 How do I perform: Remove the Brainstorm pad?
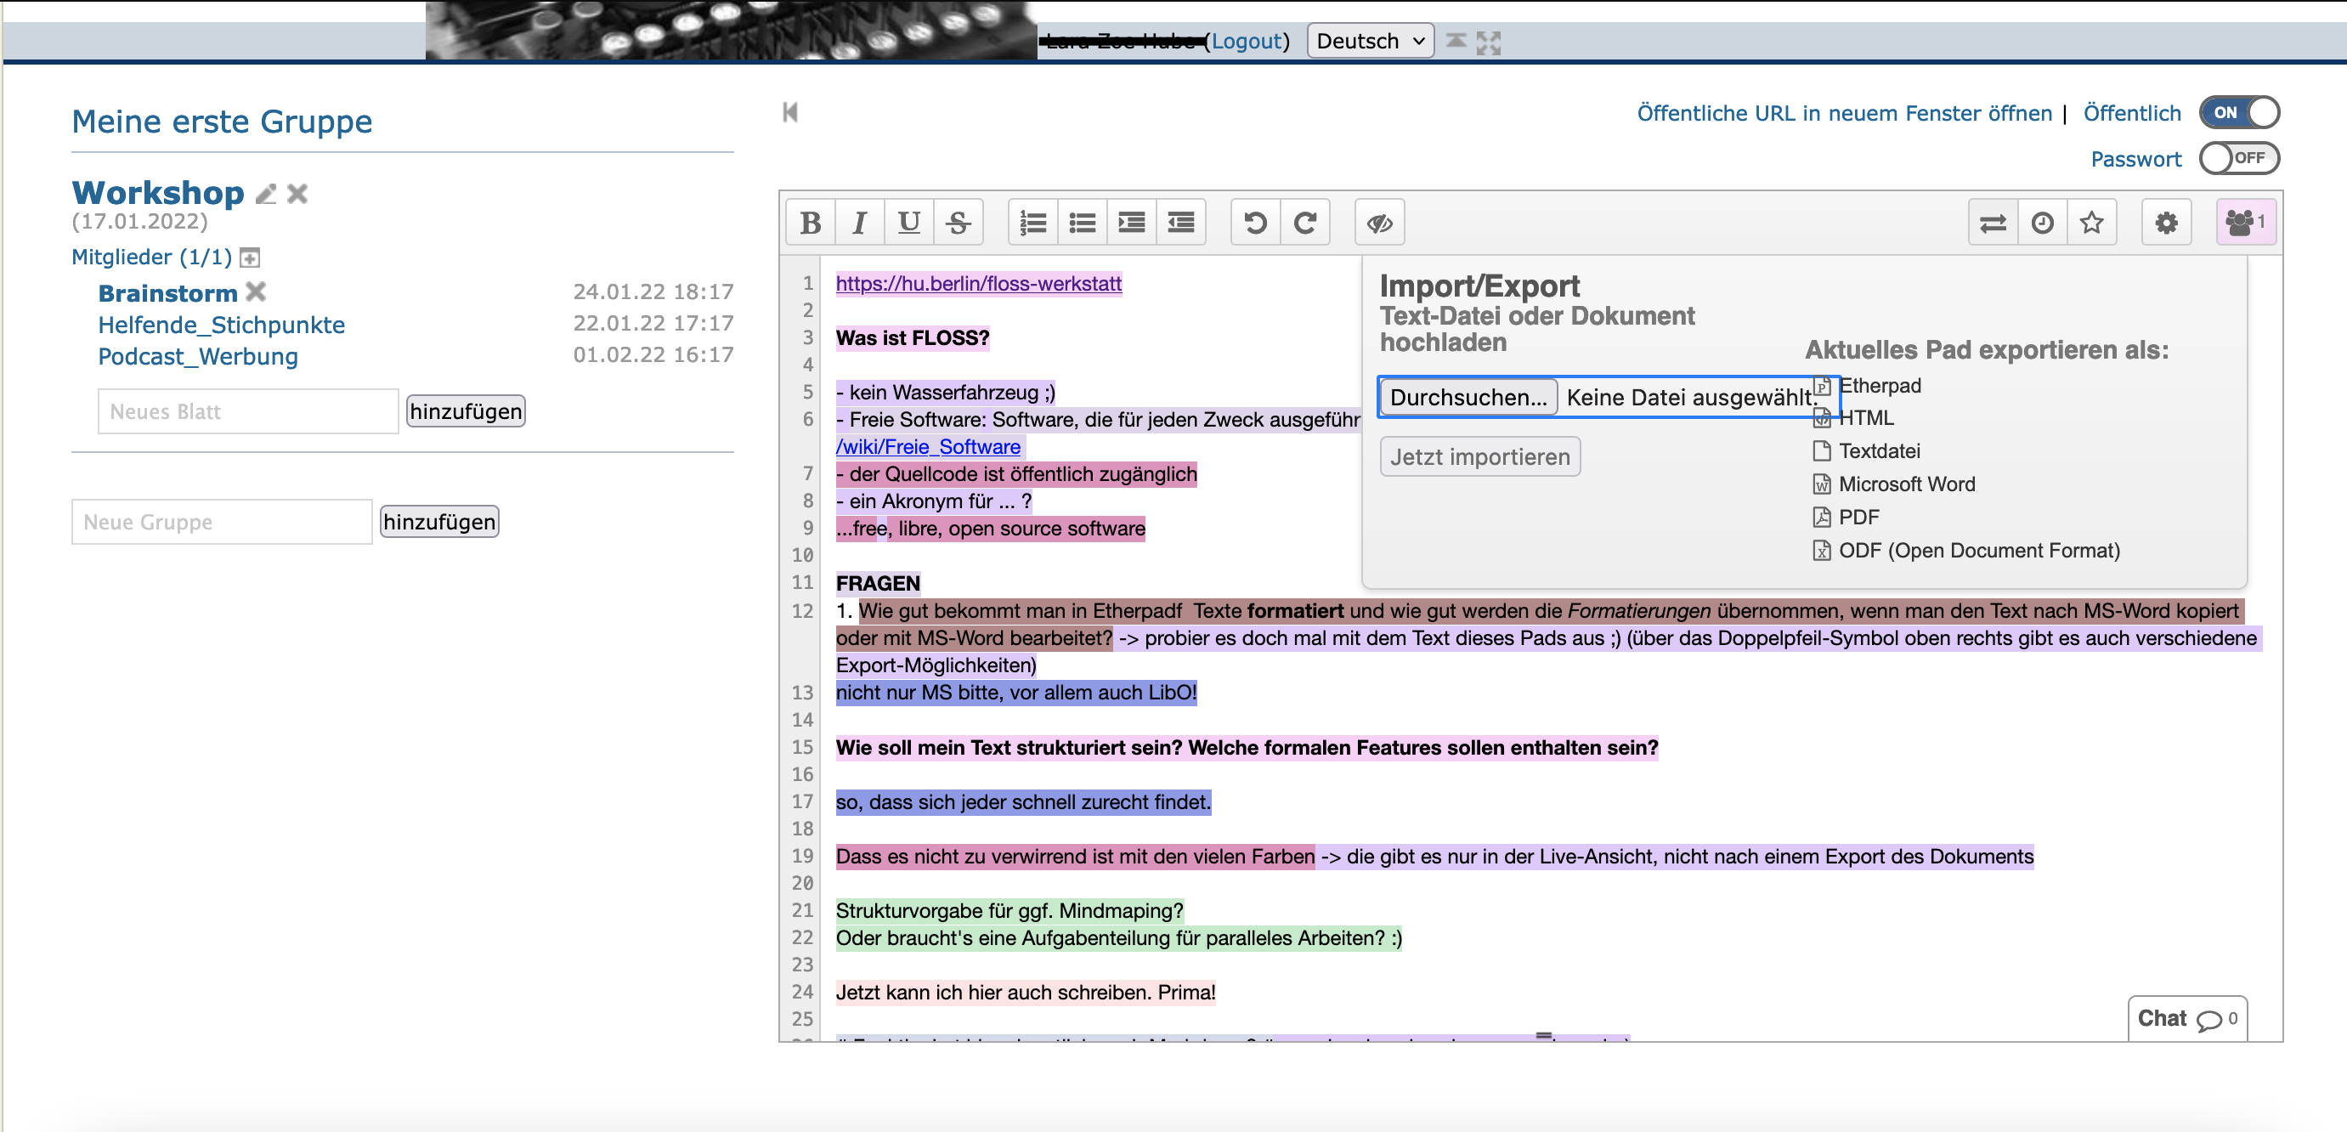256,291
